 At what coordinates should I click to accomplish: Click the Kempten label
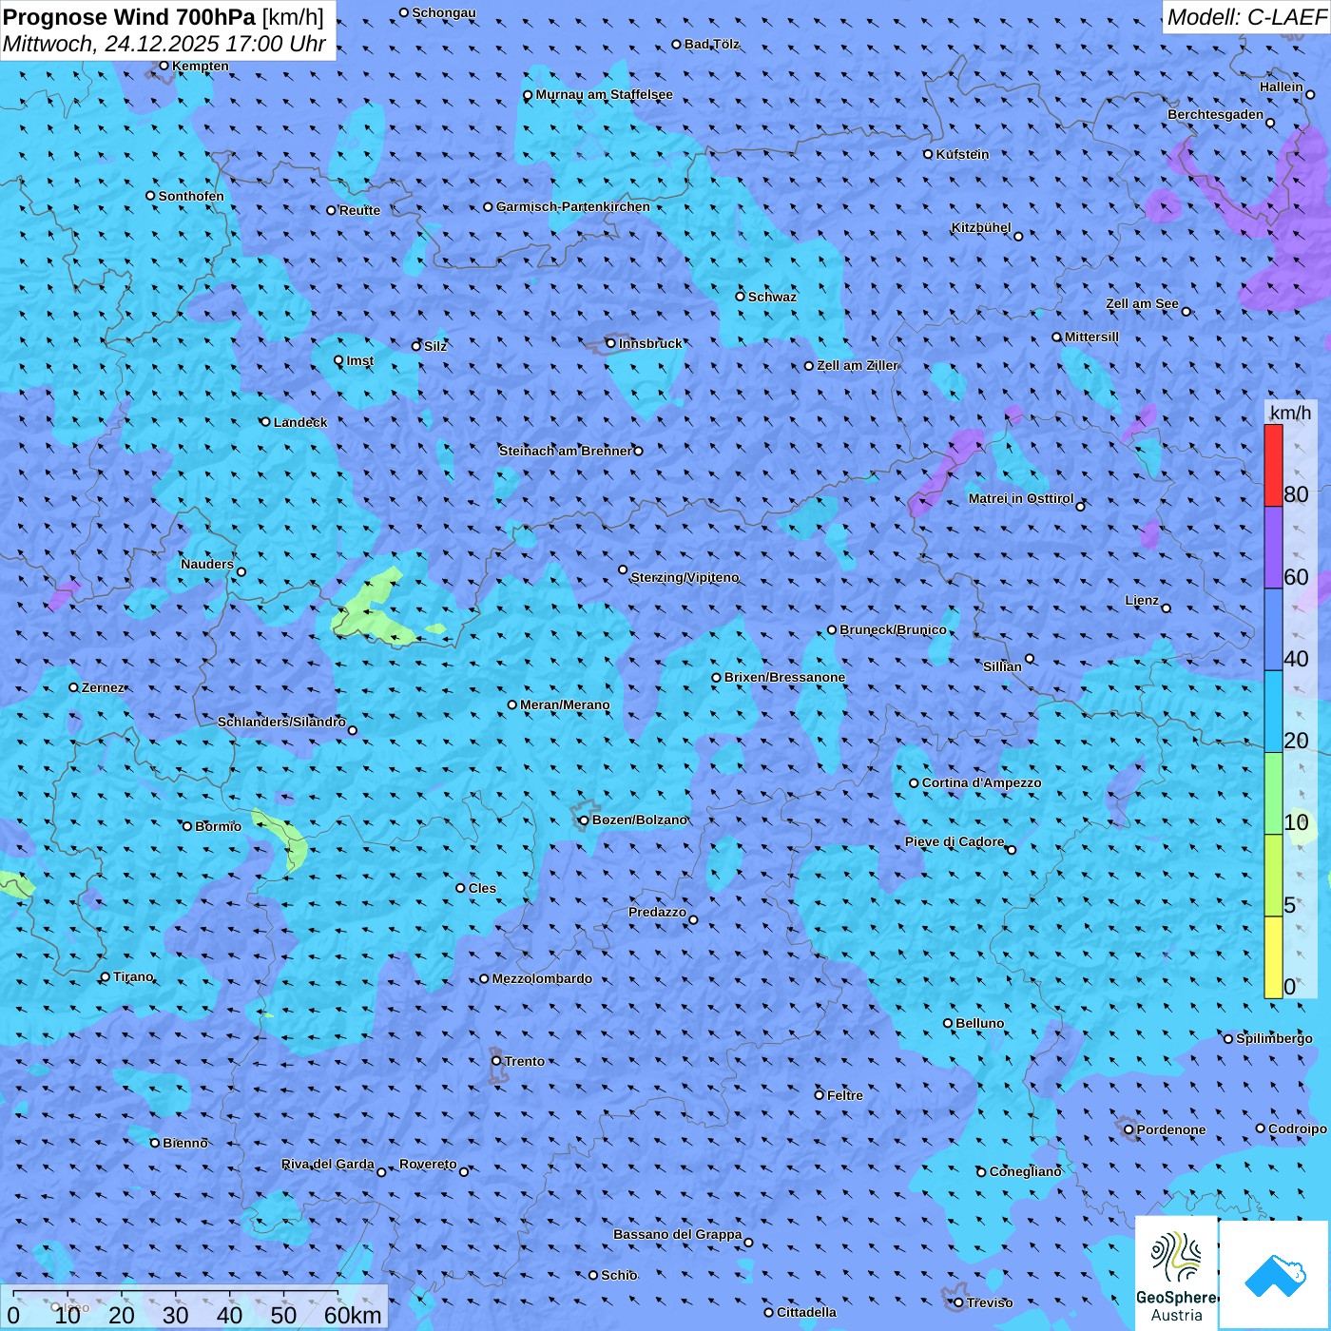click(x=200, y=66)
